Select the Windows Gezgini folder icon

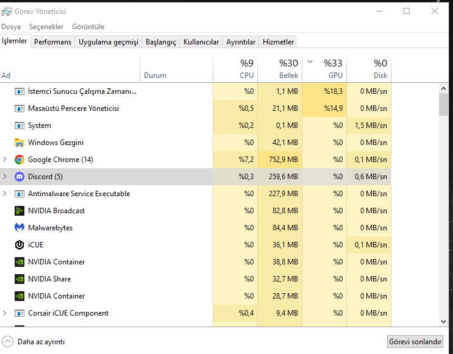(x=19, y=143)
